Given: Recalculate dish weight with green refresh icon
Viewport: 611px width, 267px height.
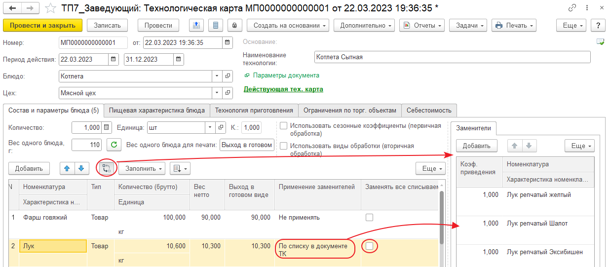Looking at the screenshot, I should [114, 145].
